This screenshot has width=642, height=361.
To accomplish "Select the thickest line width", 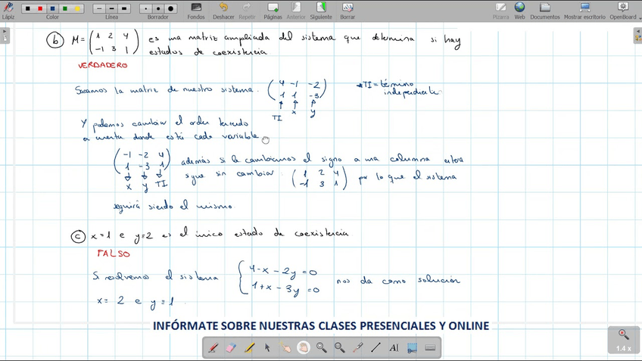I will (x=124, y=8).
